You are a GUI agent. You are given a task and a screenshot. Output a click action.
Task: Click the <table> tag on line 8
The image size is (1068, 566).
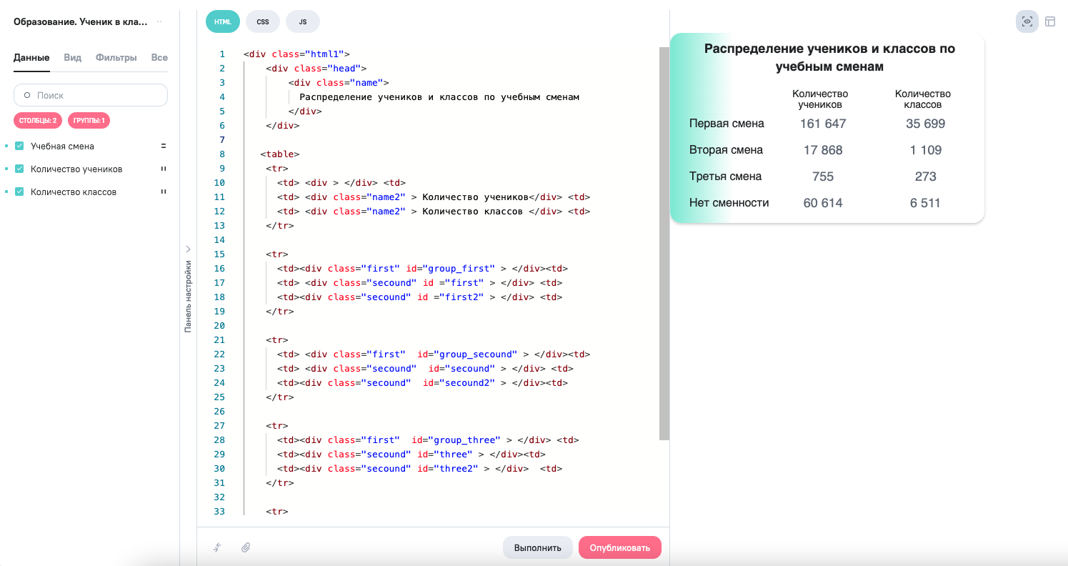pyautogui.click(x=280, y=154)
